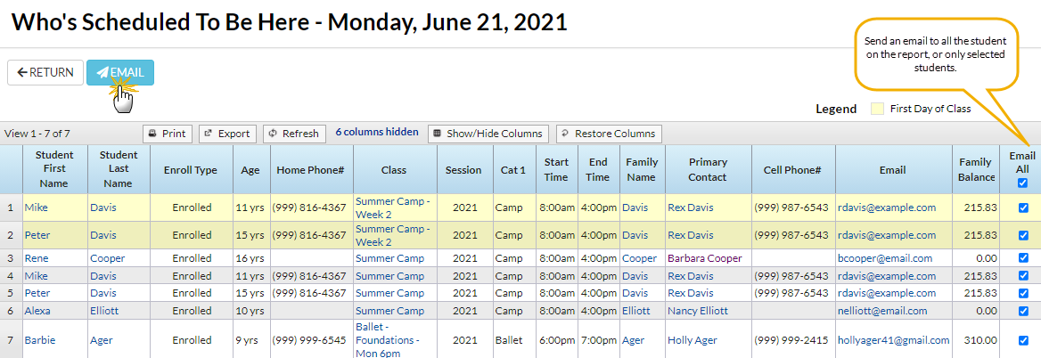Uncheck email checkbox for Barbie Ager row
Viewport: 1041px width, 358px height.
pyautogui.click(x=1022, y=340)
